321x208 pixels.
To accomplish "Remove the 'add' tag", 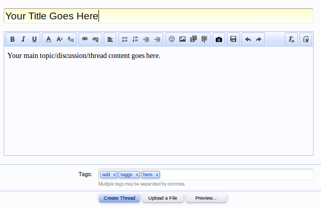I will pos(115,175).
